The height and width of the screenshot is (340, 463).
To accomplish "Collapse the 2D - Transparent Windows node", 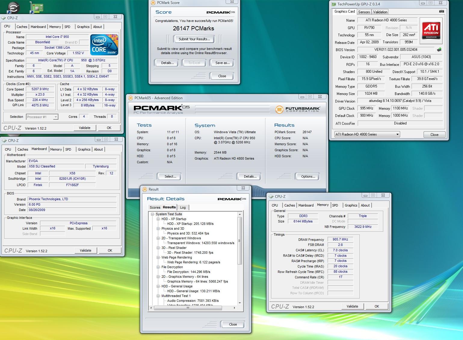I will [158, 238].
